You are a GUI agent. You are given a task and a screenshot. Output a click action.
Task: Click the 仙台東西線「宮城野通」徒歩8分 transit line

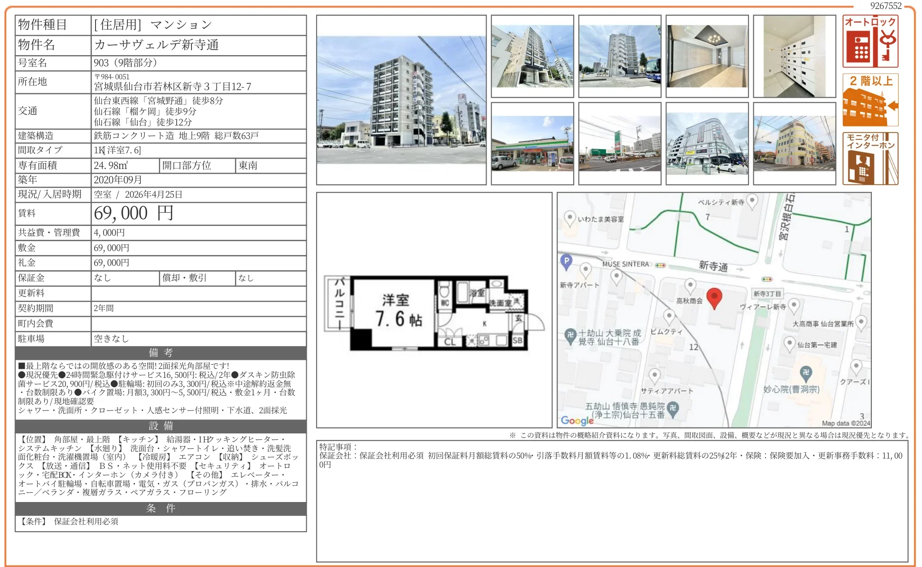click(x=158, y=100)
